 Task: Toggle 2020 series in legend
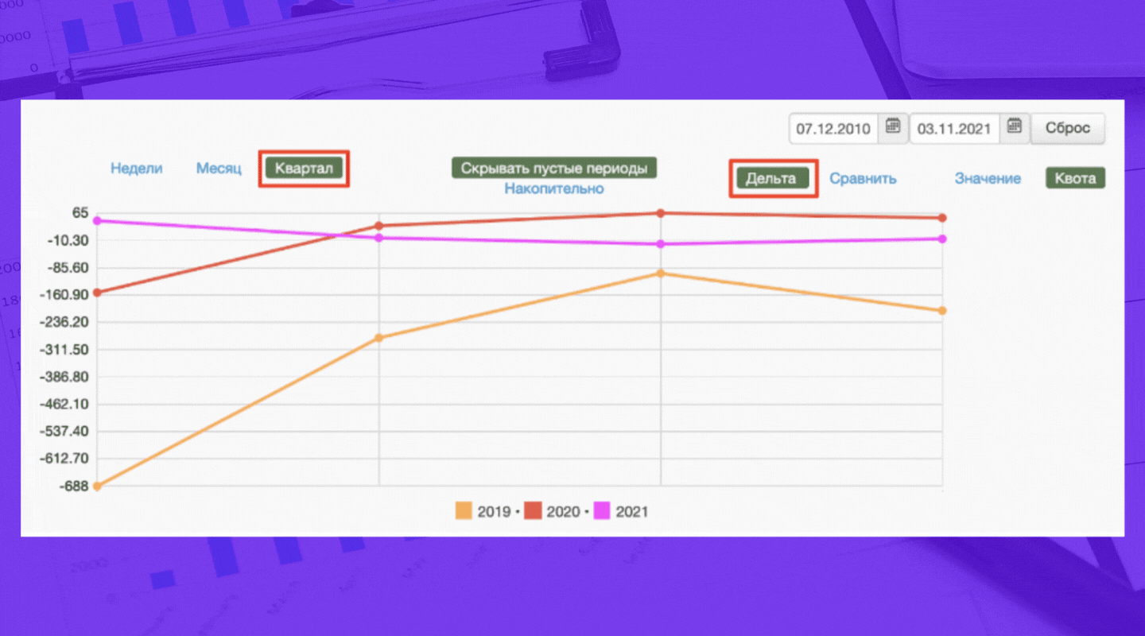click(553, 511)
